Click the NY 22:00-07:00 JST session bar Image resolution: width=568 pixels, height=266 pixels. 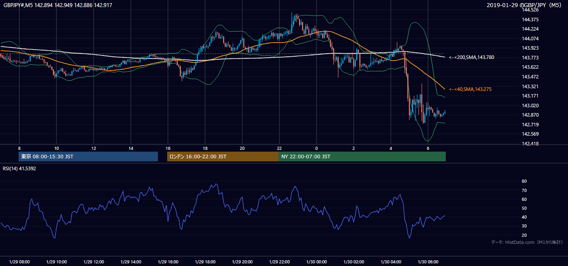(362, 156)
